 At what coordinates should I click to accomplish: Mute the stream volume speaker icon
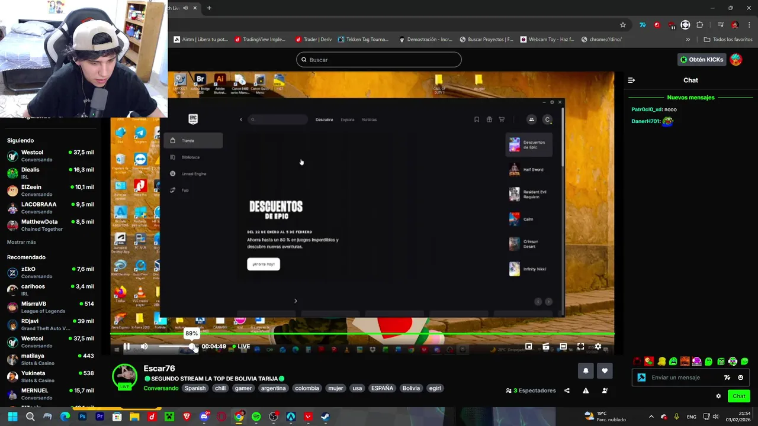144,346
